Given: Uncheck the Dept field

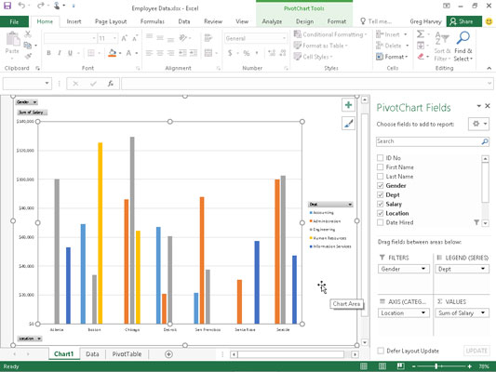Looking at the screenshot, I should point(381,194).
